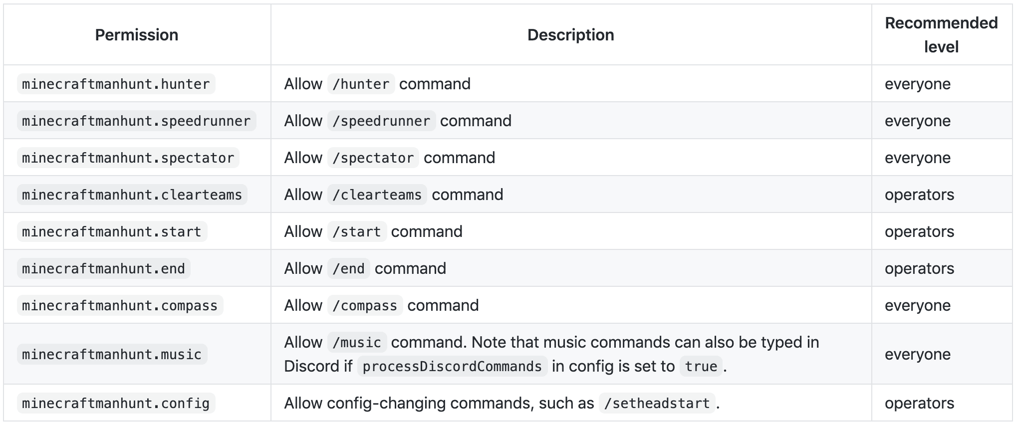Select the minecraftmanhunt.speedrunner permission text
Screen dimensions: 1016x425
[136, 121]
